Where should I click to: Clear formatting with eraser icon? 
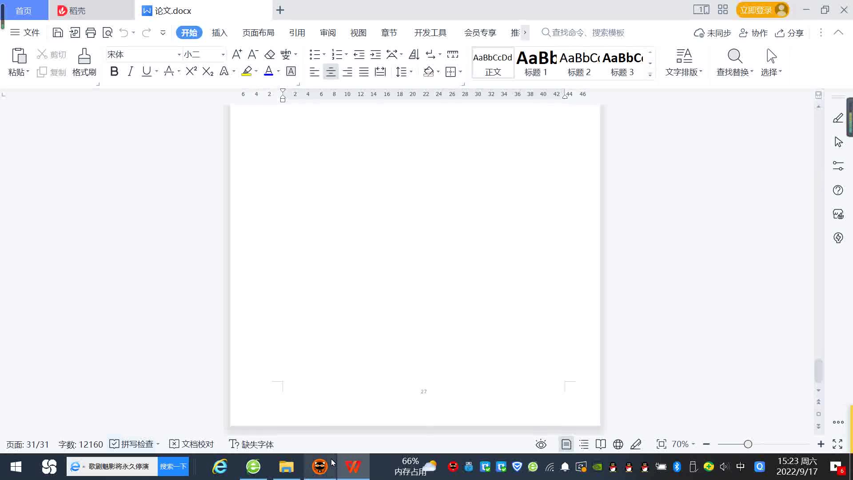coord(269,54)
